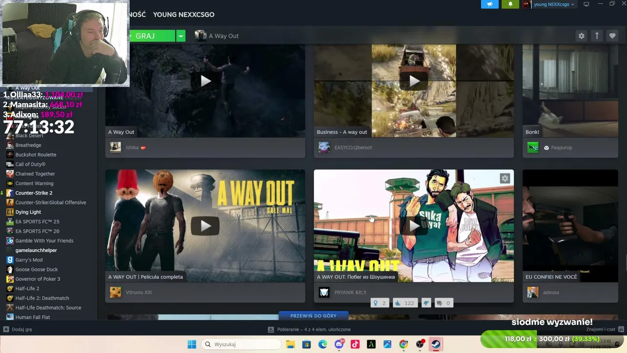
Task: Open Discord from the Windows taskbar
Action: click(339, 344)
